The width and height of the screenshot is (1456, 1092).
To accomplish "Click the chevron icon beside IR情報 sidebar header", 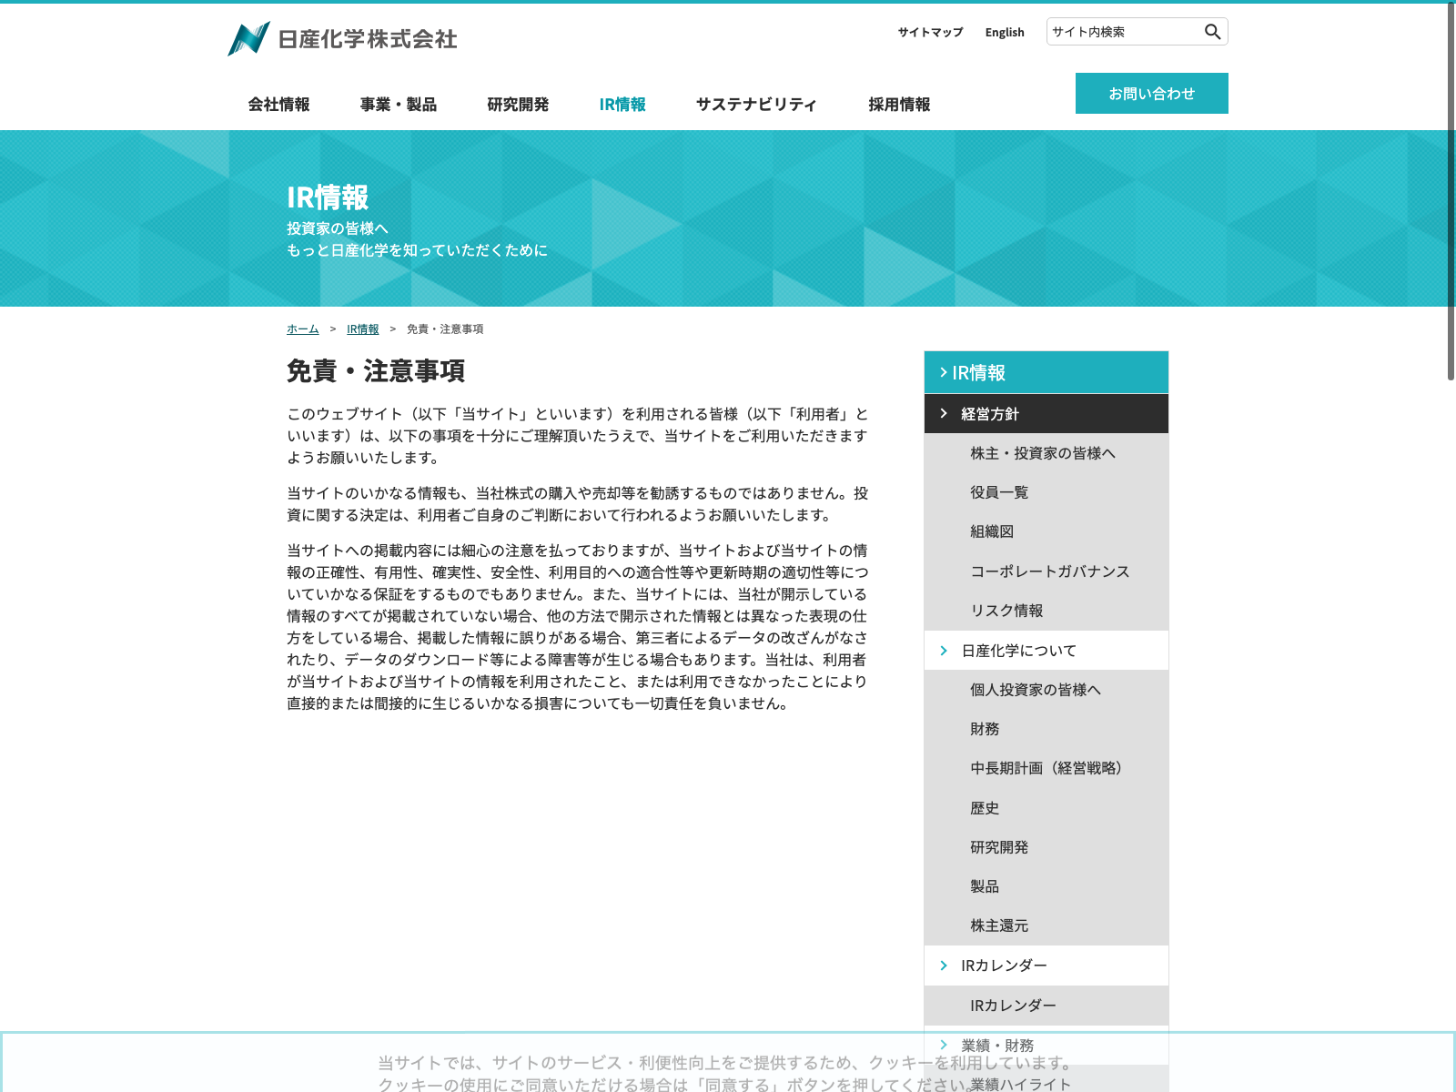I will click(943, 372).
